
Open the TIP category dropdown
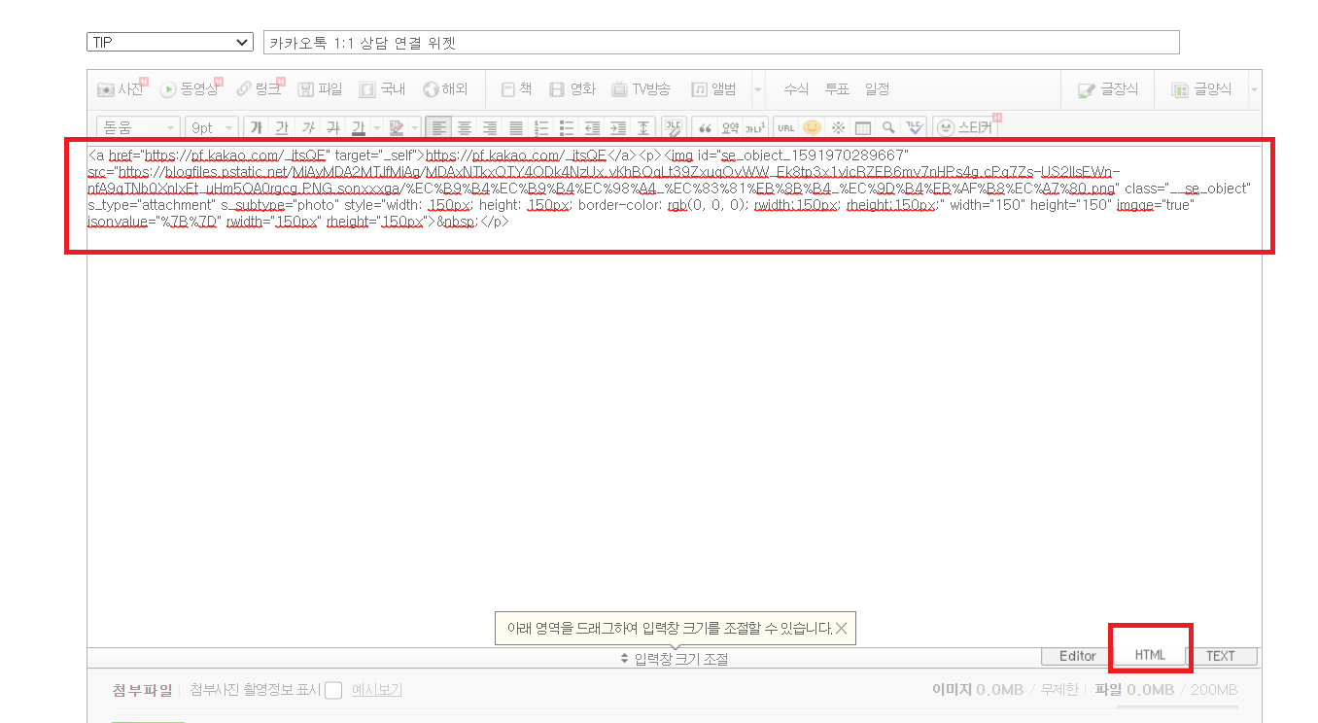(x=169, y=42)
